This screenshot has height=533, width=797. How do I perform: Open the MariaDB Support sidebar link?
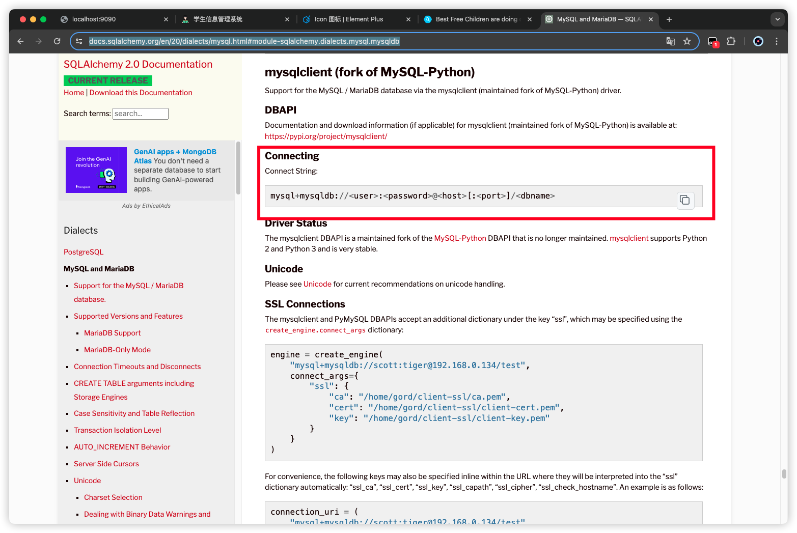pyautogui.click(x=113, y=333)
